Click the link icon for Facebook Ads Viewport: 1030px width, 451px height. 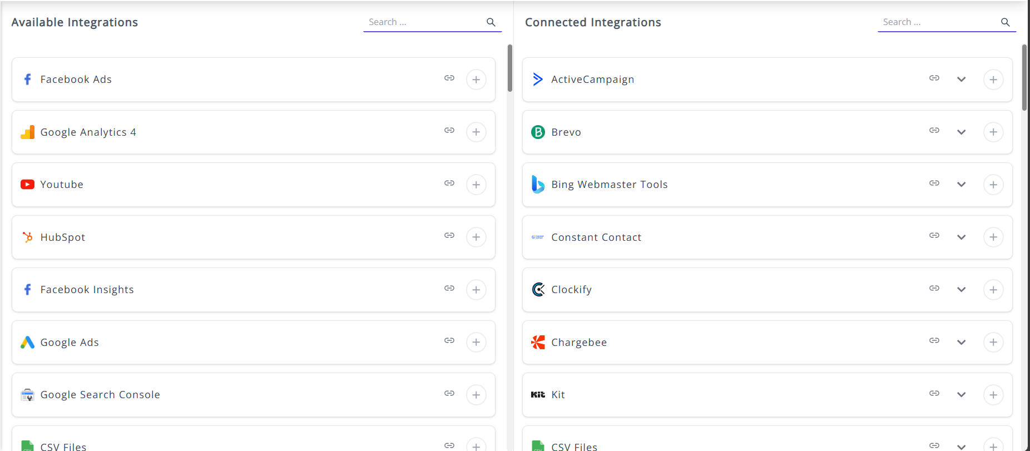[x=449, y=78]
